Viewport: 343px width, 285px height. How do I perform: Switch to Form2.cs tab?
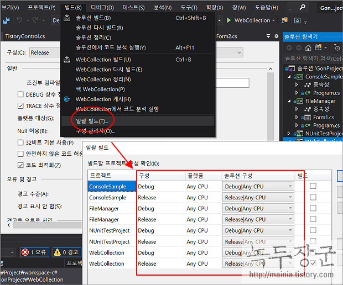[227, 36]
